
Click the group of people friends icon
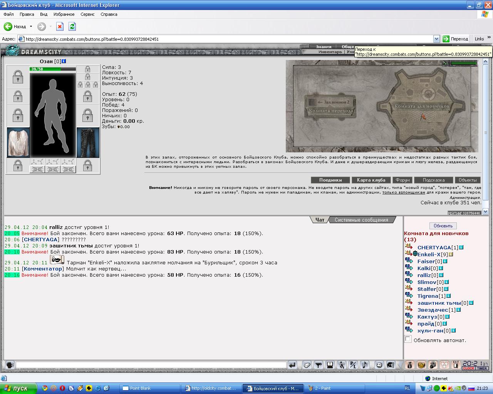point(444,365)
